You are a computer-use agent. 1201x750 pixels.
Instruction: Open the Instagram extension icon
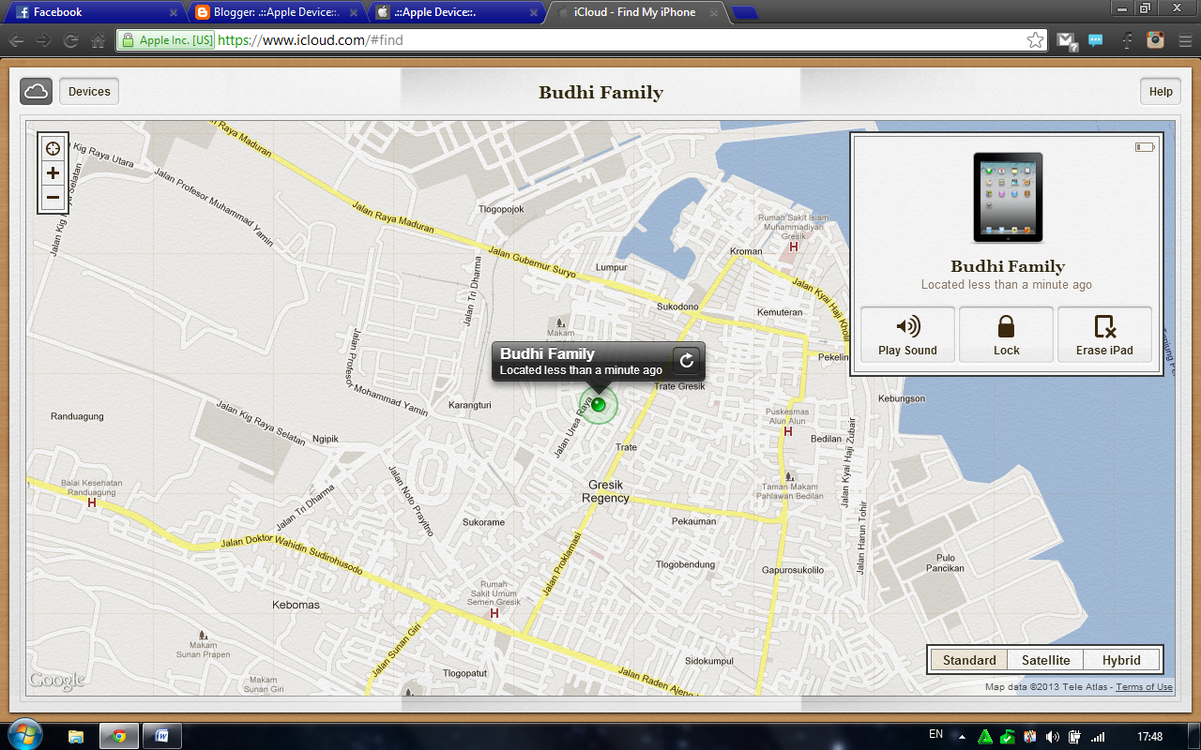pyautogui.click(x=1156, y=40)
